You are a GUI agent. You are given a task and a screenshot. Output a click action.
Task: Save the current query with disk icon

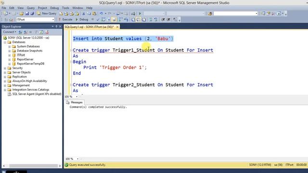tap(27, 13)
